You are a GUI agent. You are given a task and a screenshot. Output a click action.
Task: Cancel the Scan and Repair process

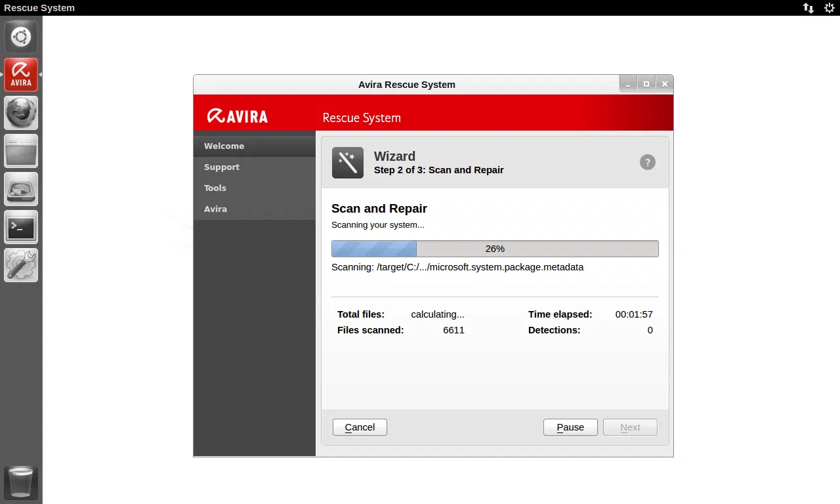point(359,427)
